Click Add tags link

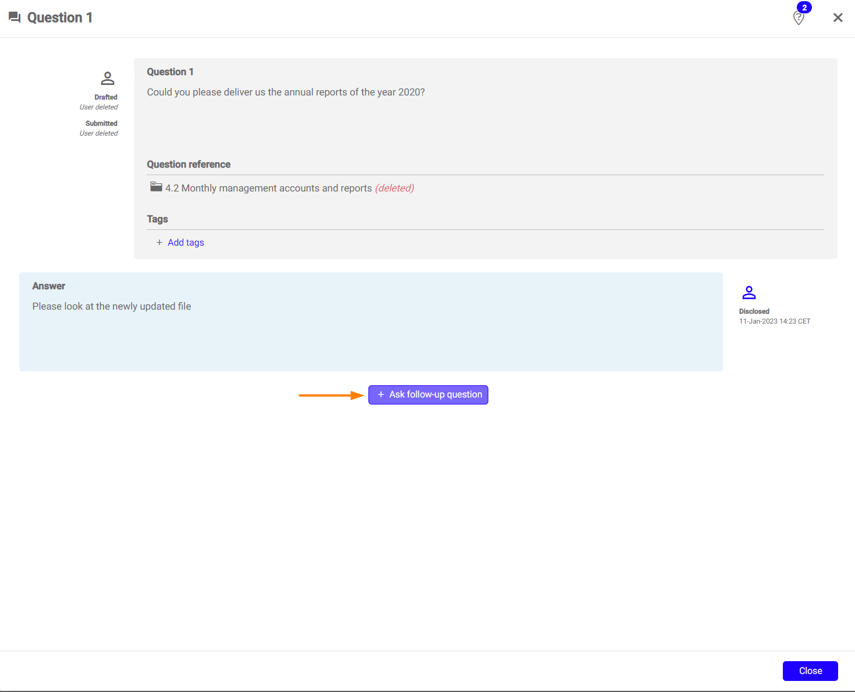pos(186,242)
